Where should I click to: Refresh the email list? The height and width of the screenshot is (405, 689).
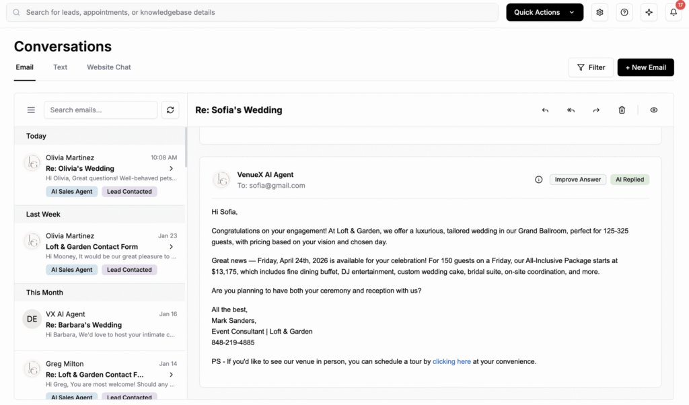coord(170,110)
